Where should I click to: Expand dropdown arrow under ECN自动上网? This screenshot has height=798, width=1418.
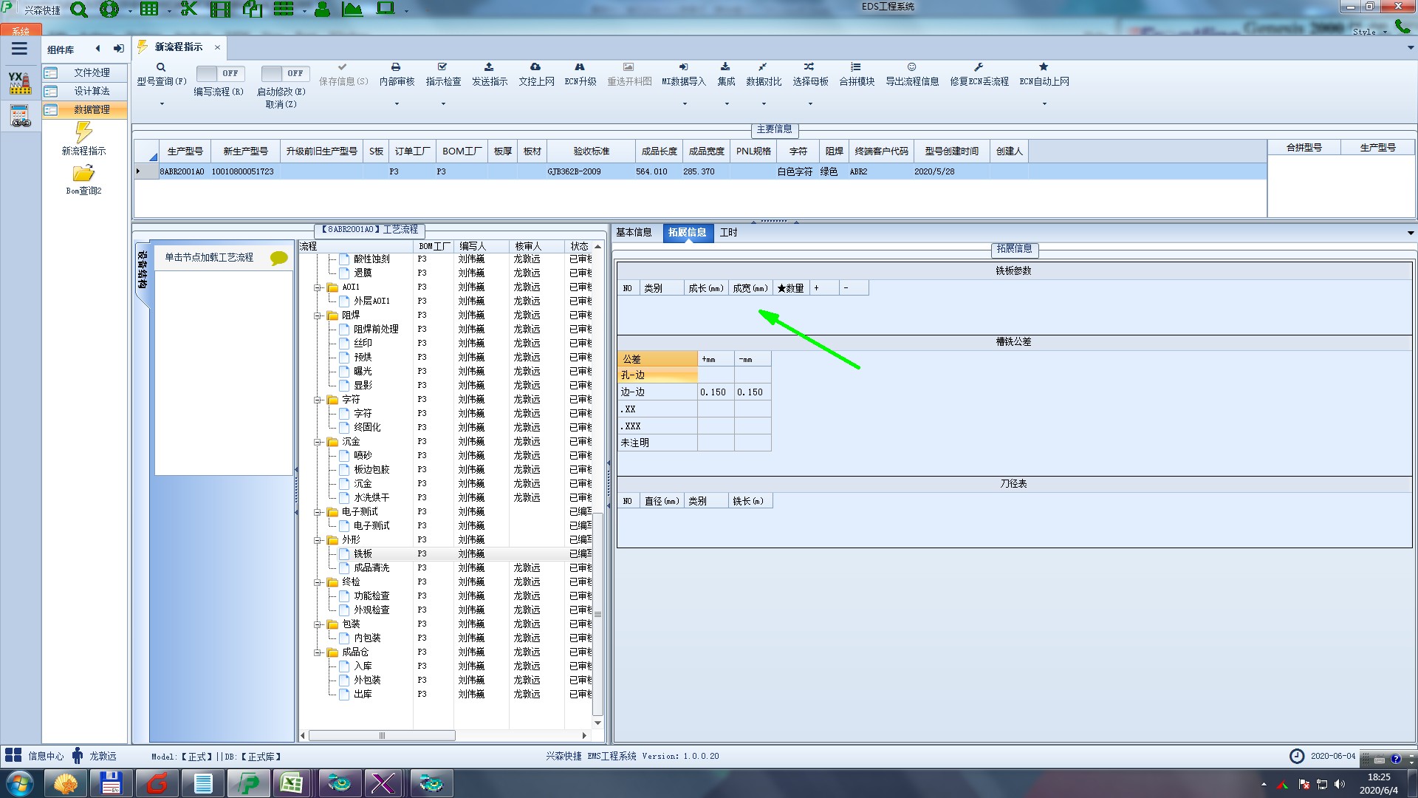pyautogui.click(x=1044, y=103)
